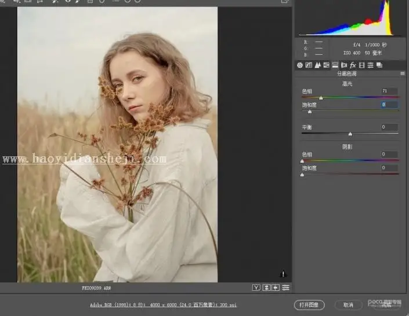Screen dimensions: 409x316
Task: Open the Snapshots panel tab
Action: (379, 65)
